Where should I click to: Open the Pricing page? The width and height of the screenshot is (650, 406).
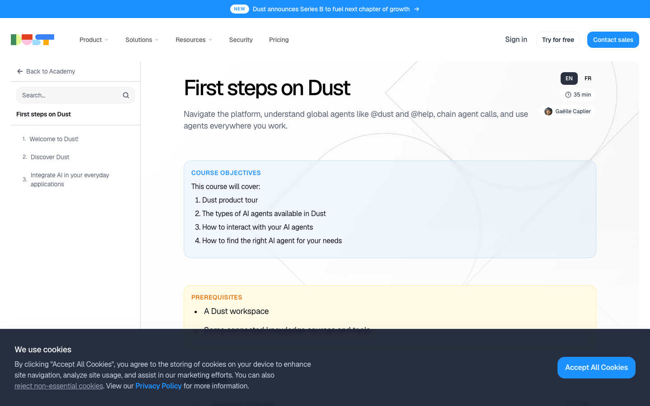point(279,40)
